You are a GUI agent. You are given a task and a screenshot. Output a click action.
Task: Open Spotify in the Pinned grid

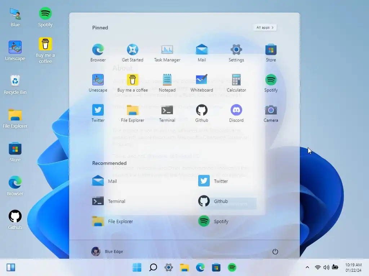[x=271, y=83]
